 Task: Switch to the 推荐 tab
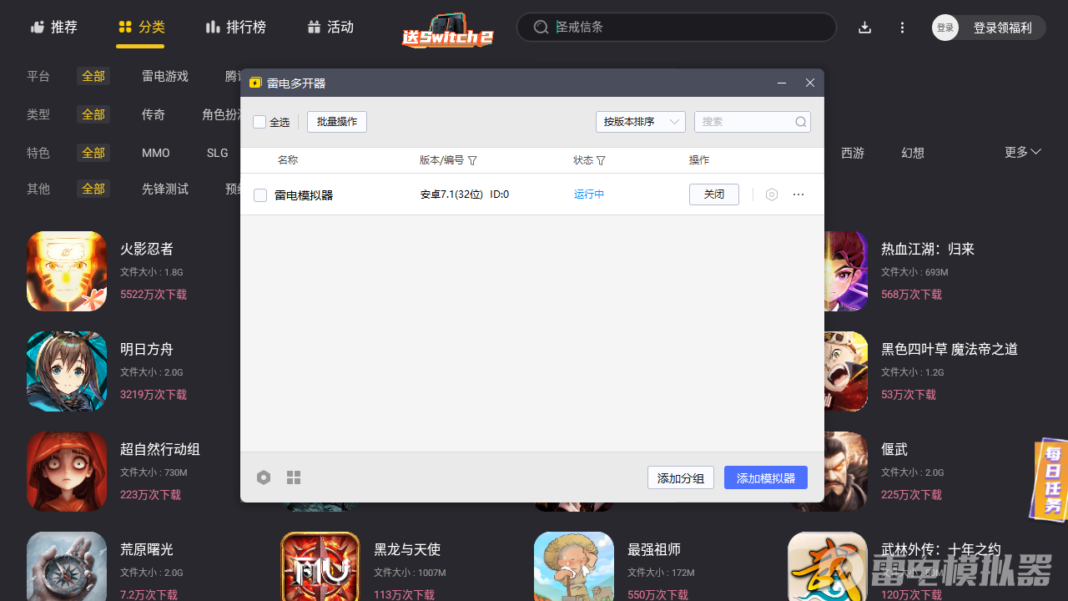(x=53, y=27)
